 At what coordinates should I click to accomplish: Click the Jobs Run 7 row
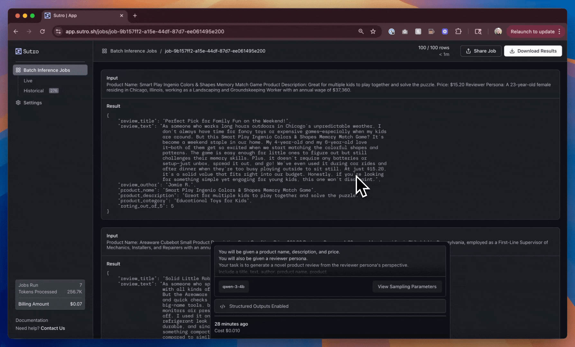pos(50,285)
